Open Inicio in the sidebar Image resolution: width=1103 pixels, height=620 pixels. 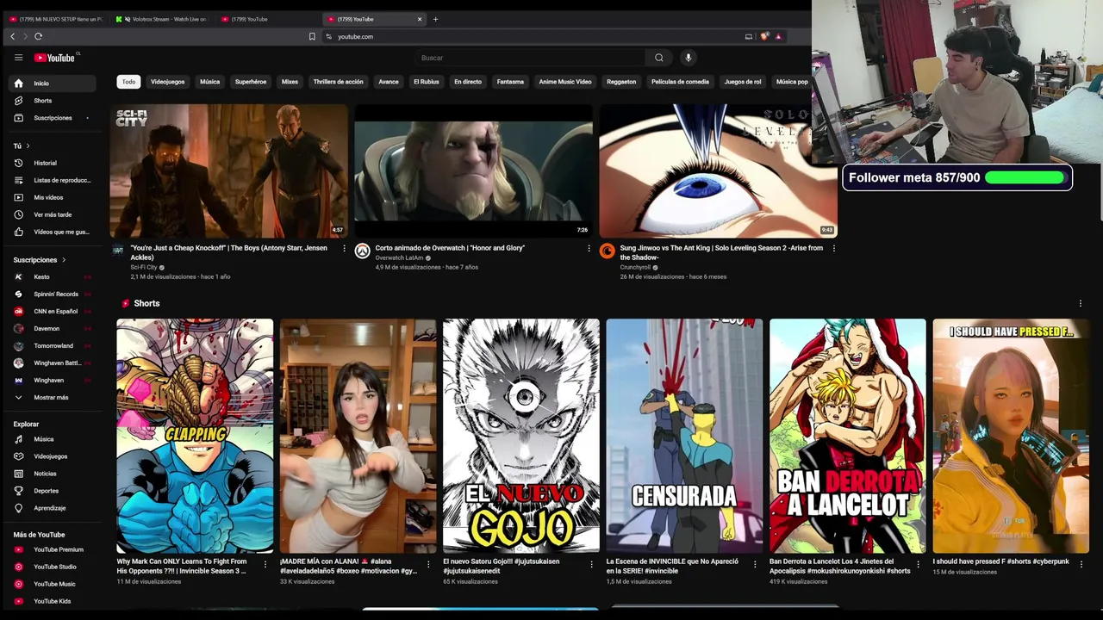pyautogui.click(x=53, y=84)
